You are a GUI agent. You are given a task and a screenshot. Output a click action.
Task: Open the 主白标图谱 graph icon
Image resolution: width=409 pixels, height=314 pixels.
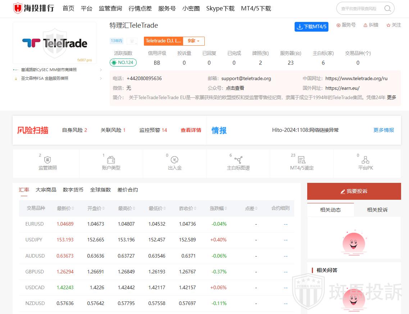click(x=238, y=160)
